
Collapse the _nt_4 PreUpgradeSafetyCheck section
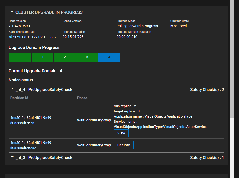pos(12,89)
